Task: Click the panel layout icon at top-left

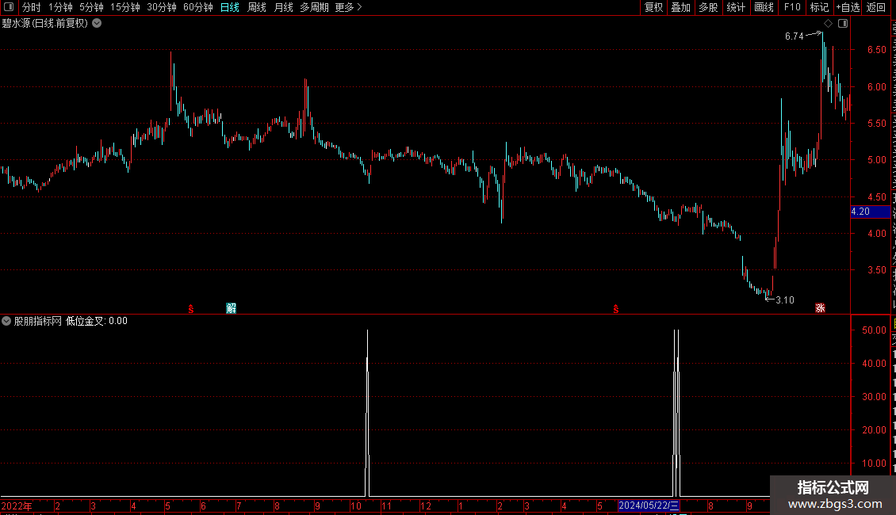Action: [x=9, y=7]
